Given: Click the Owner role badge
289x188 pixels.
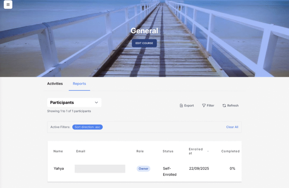Looking at the screenshot, I should [143, 168].
